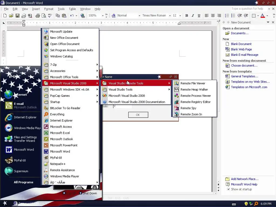Click the Save floppy disk icon
The width and height of the screenshot is (276, 207).
[18, 15]
